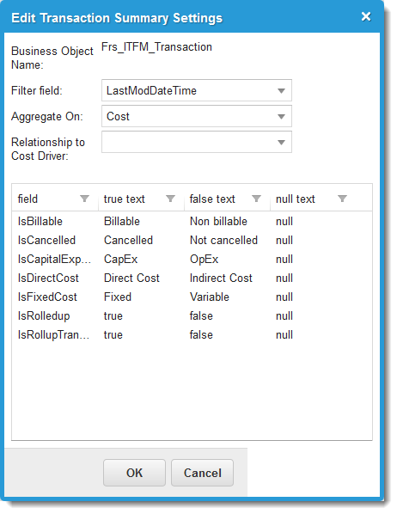The width and height of the screenshot is (397, 514).
Task: Click the OK button
Action: 134,473
